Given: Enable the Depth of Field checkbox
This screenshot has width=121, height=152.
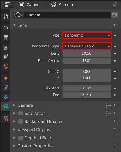Looking at the screenshot, I should tap(20, 138).
